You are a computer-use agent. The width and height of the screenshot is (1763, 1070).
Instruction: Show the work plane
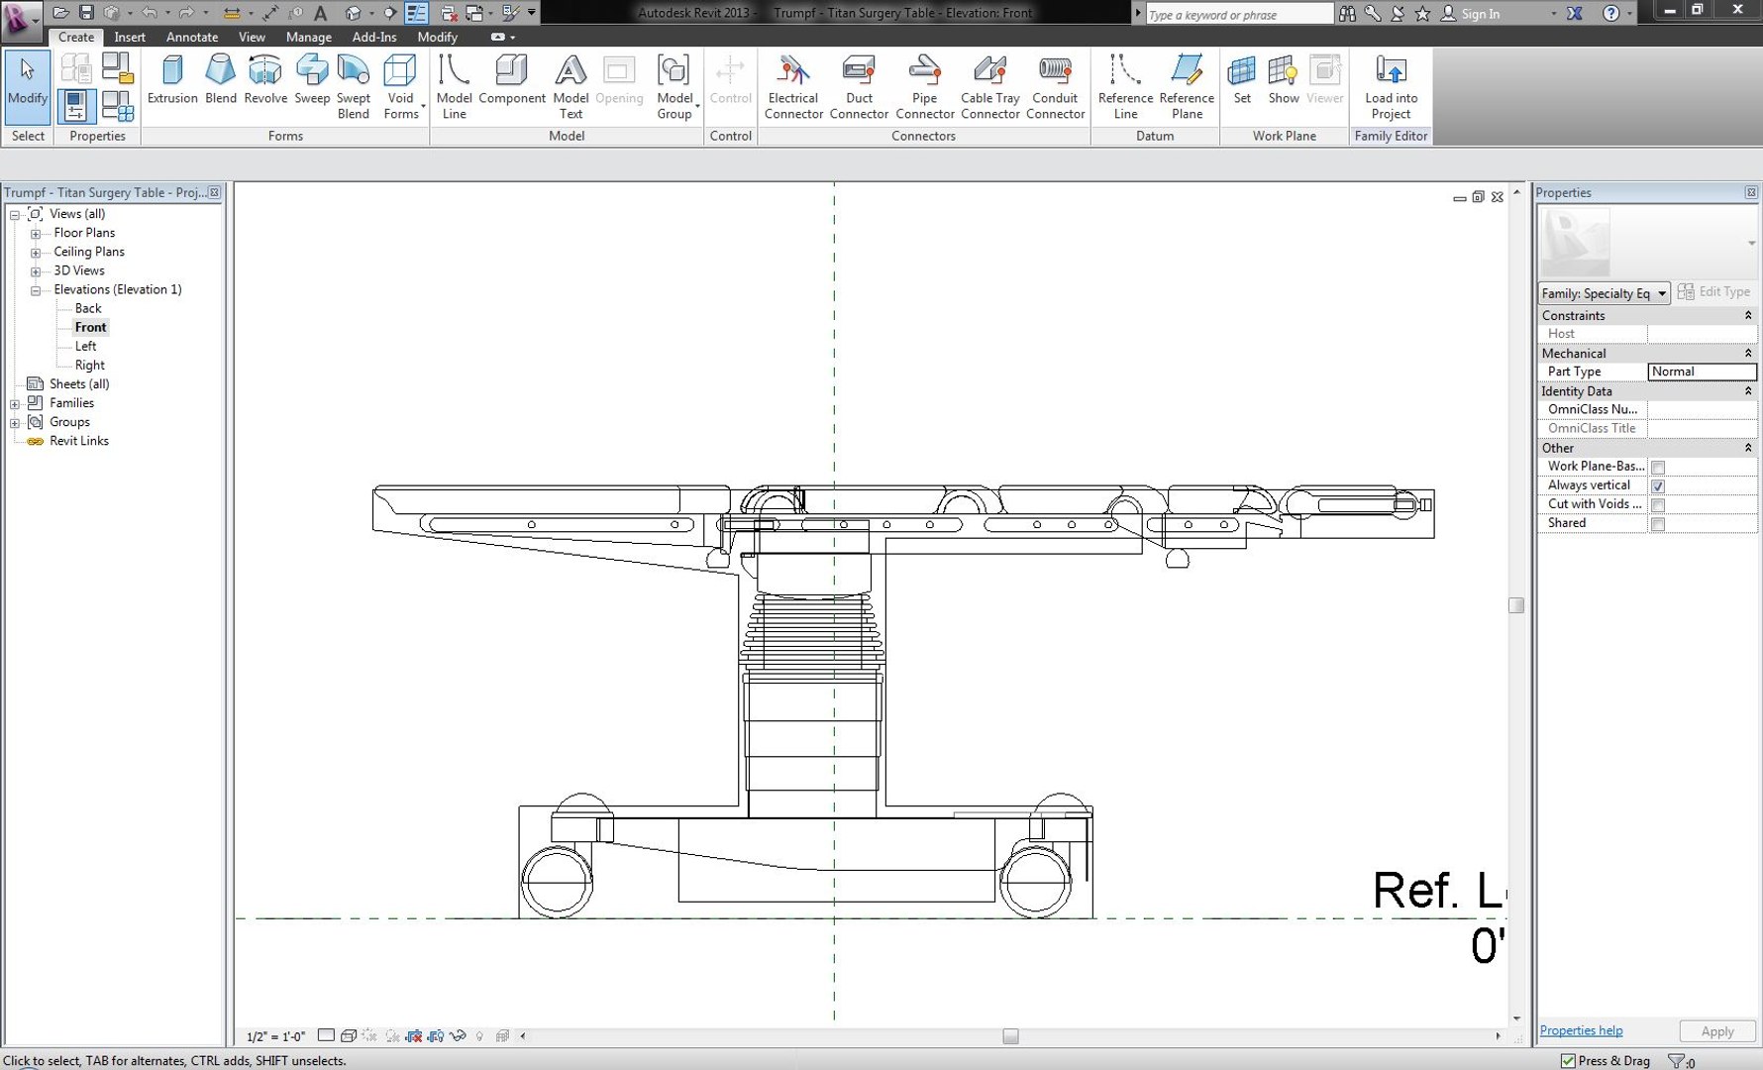click(x=1283, y=79)
